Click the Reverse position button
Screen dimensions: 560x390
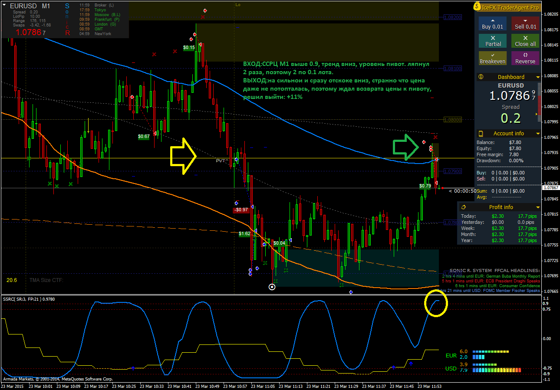525,58
